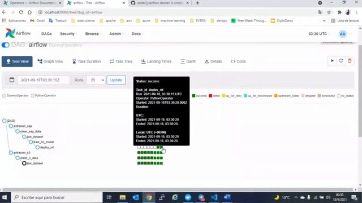Open the devops bookmark folder
The width and height of the screenshot is (362, 203).
tap(219, 21)
